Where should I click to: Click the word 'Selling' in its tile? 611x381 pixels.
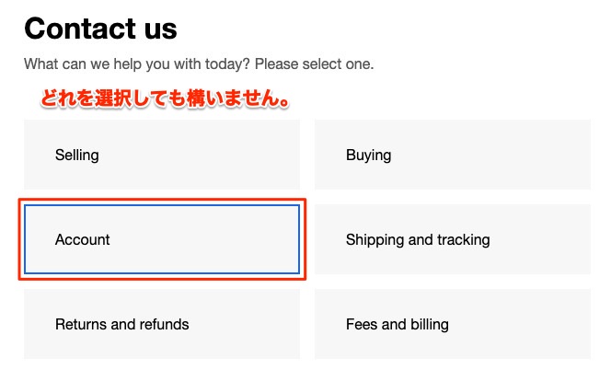(x=76, y=155)
